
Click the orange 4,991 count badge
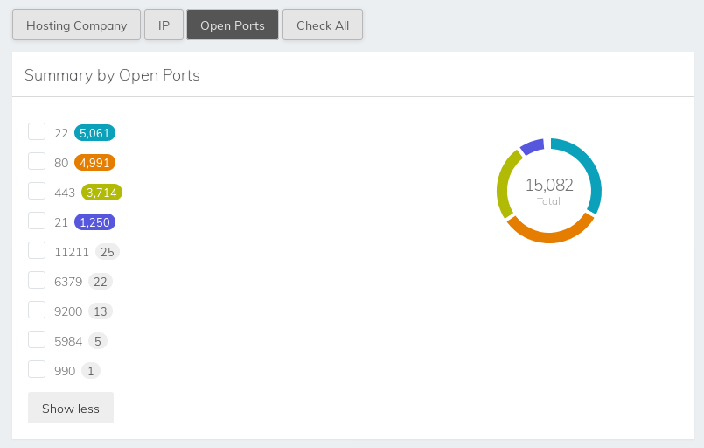pos(94,163)
